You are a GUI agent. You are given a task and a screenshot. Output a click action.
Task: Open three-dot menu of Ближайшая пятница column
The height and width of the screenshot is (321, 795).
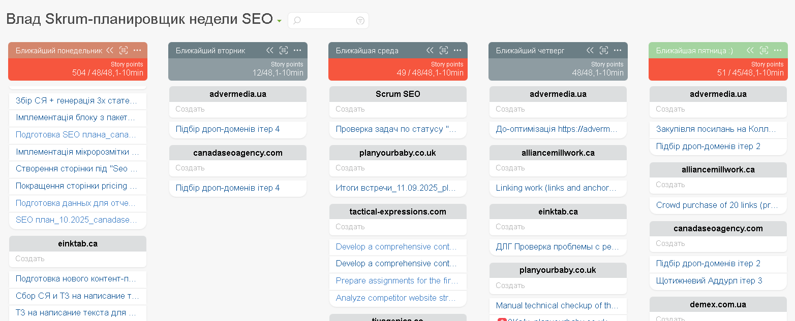[x=778, y=50]
